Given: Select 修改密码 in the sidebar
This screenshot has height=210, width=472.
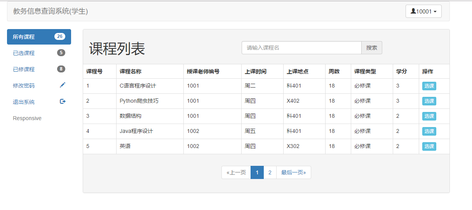Looking at the screenshot, I should tap(39, 86).
